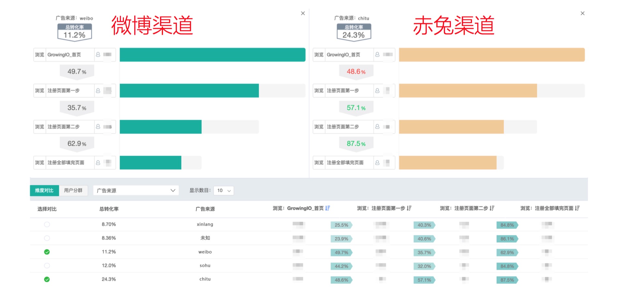Click user icon in weibo 注册页面第二步 step
This screenshot has width=631, height=303.
(98, 126)
